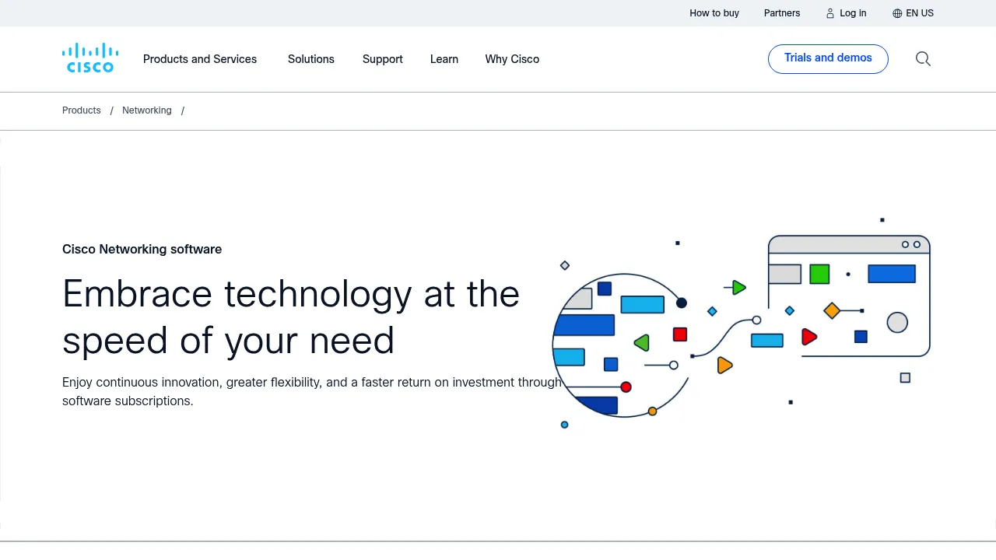The width and height of the screenshot is (996, 560).
Task: Open Products and Services menu
Action: pos(200,59)
